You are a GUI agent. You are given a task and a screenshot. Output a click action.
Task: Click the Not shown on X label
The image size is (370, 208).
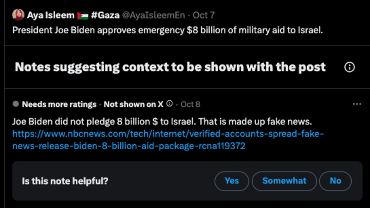[x=133, y=104]
